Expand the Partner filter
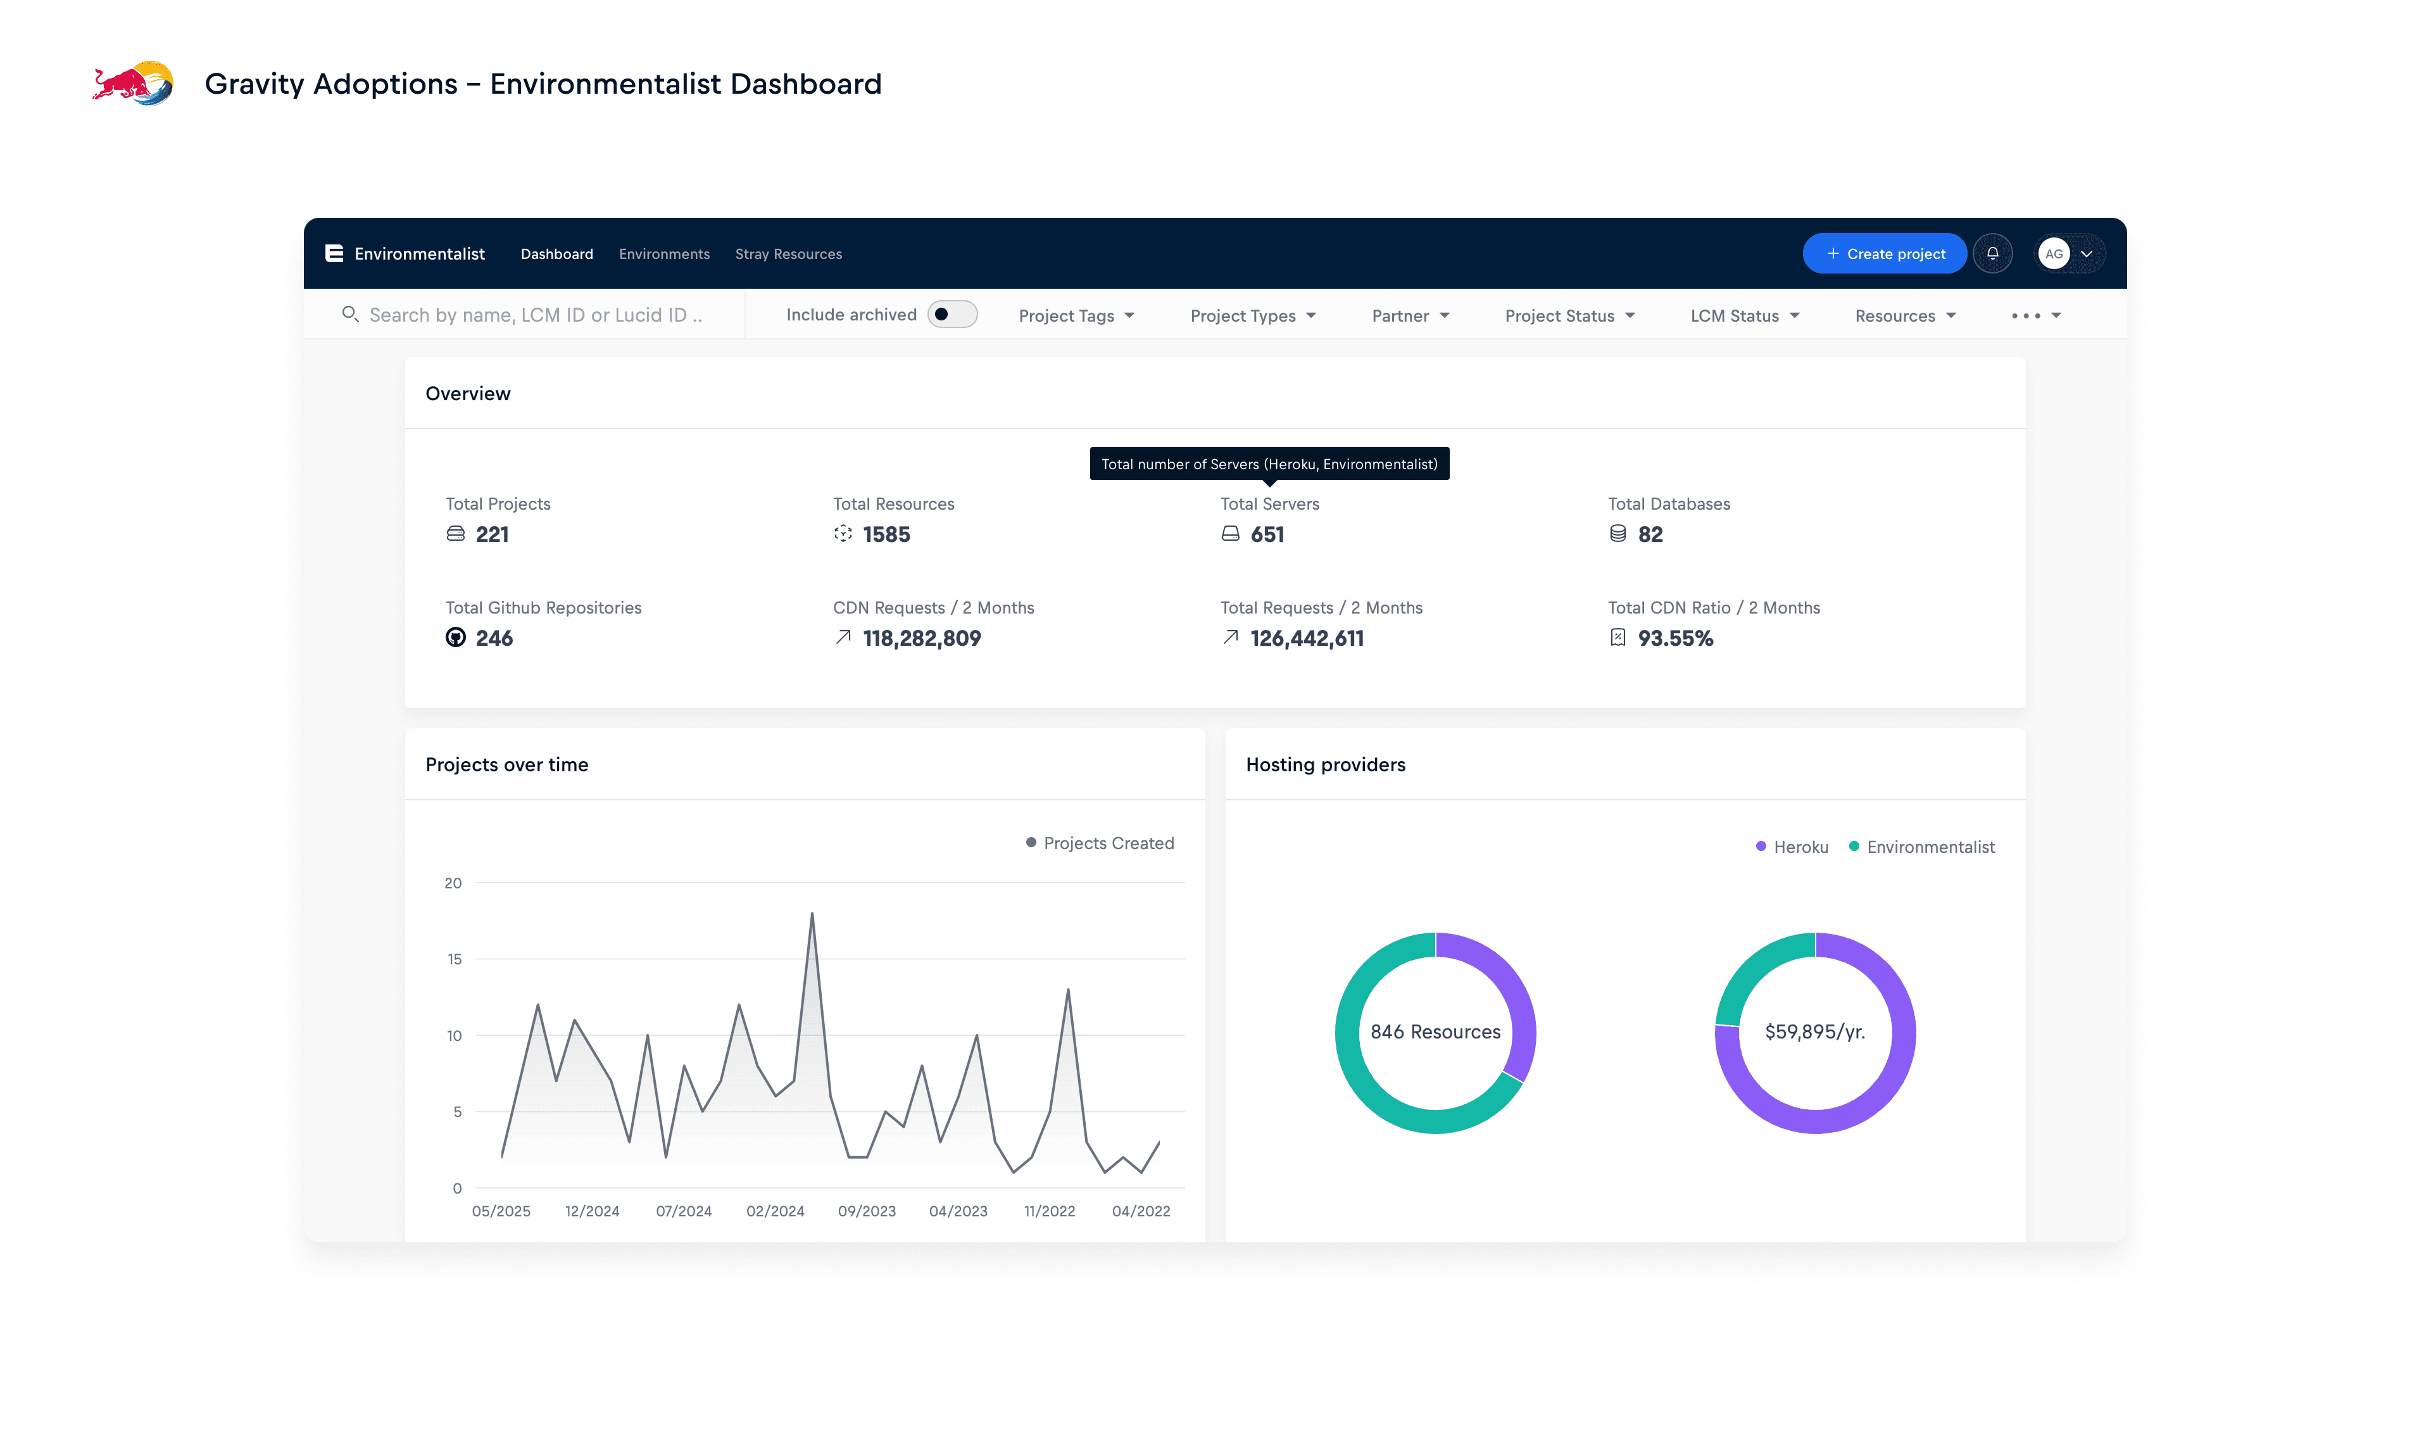Viewport: 2431px width, 1450px height. coord(1410,315)
